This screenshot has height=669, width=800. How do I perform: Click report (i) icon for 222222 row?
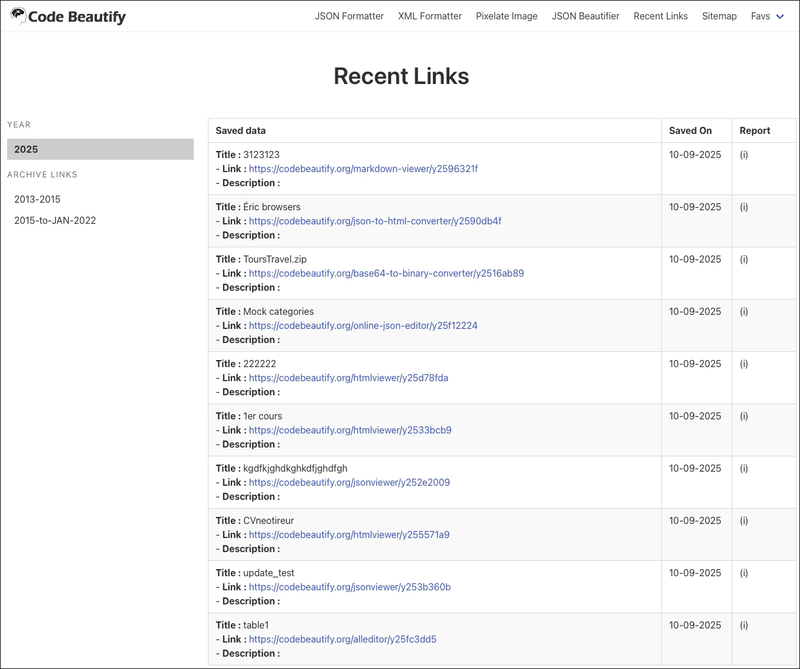744,364
